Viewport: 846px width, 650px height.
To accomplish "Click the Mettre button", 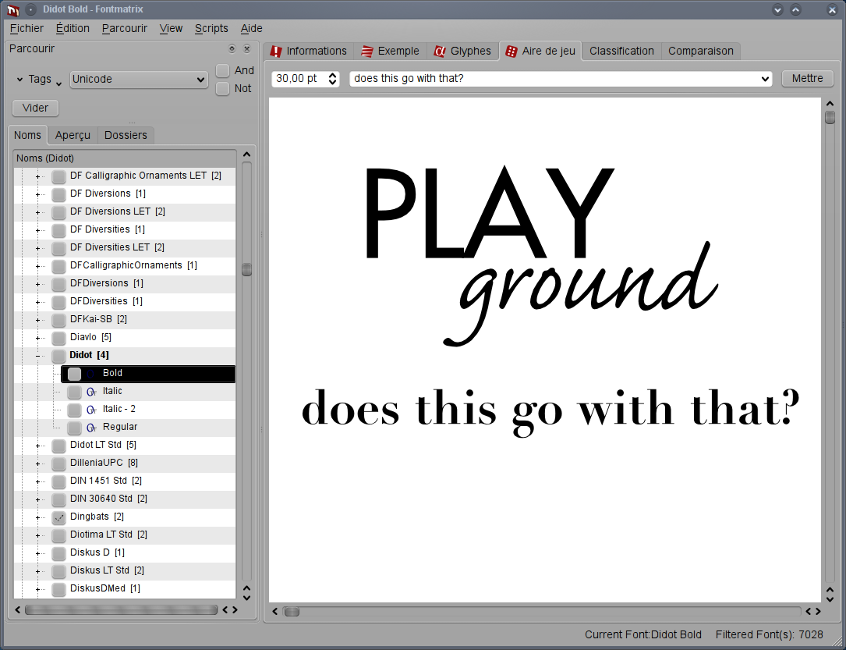I will (x=807, y=79).
